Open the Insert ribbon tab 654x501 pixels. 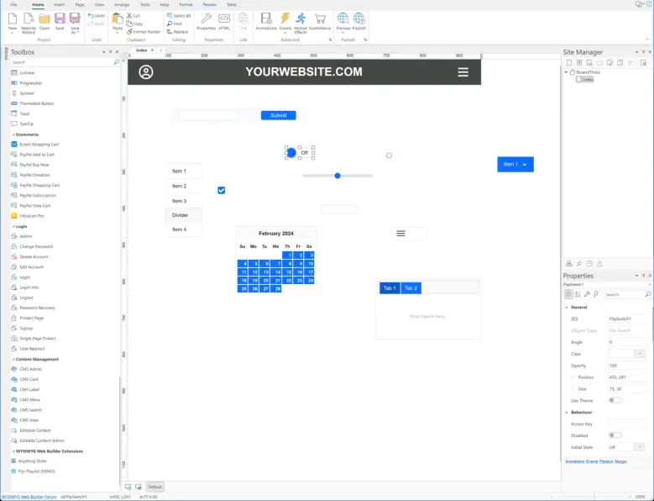click(60, 4)
